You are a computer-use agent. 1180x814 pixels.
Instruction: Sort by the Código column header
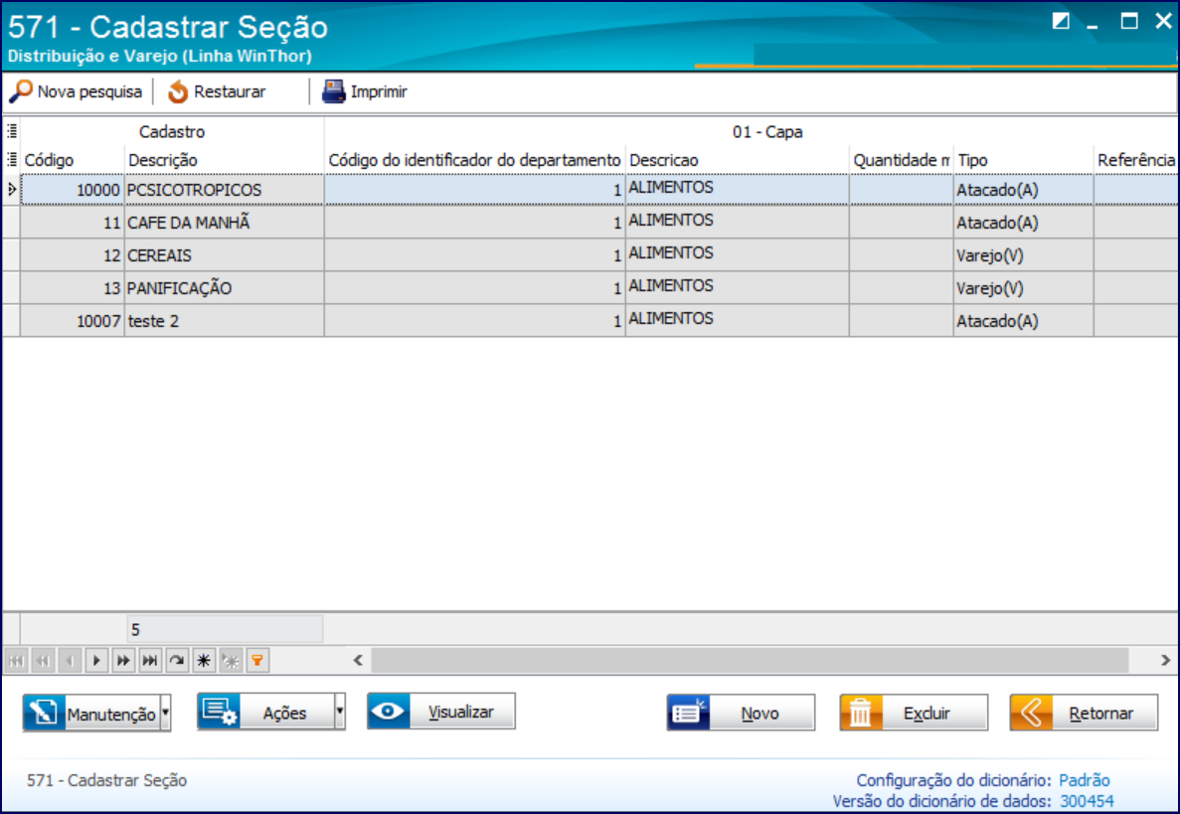click(73, 159)
